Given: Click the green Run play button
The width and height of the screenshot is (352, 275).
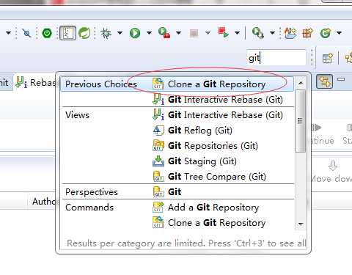Looking at the screenshot, I should click(x=135, y=33).
